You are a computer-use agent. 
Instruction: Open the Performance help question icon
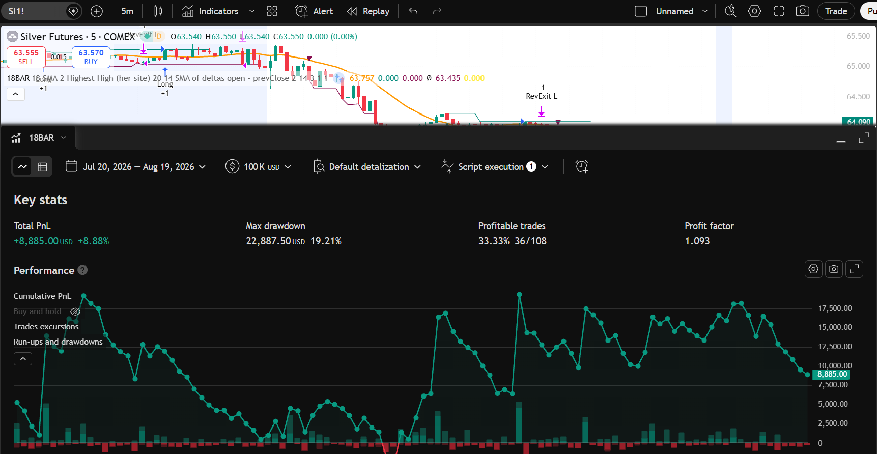pyautogui.click(x=82, y=270)
